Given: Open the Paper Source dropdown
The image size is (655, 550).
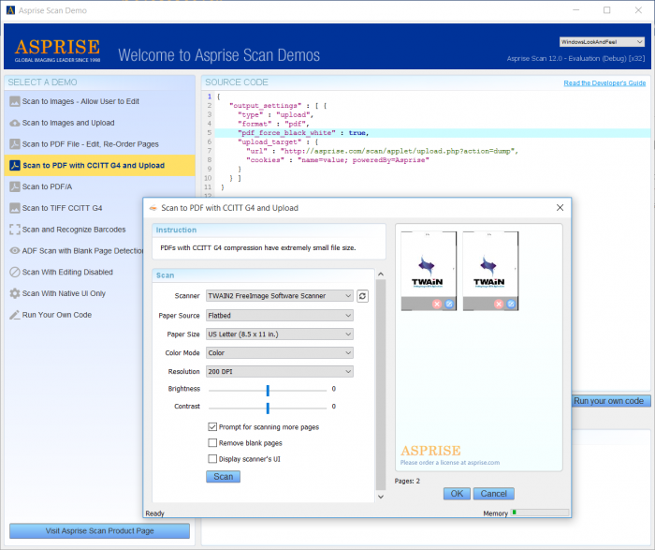Looking at the screenshot, I should [x=280, y=316].
